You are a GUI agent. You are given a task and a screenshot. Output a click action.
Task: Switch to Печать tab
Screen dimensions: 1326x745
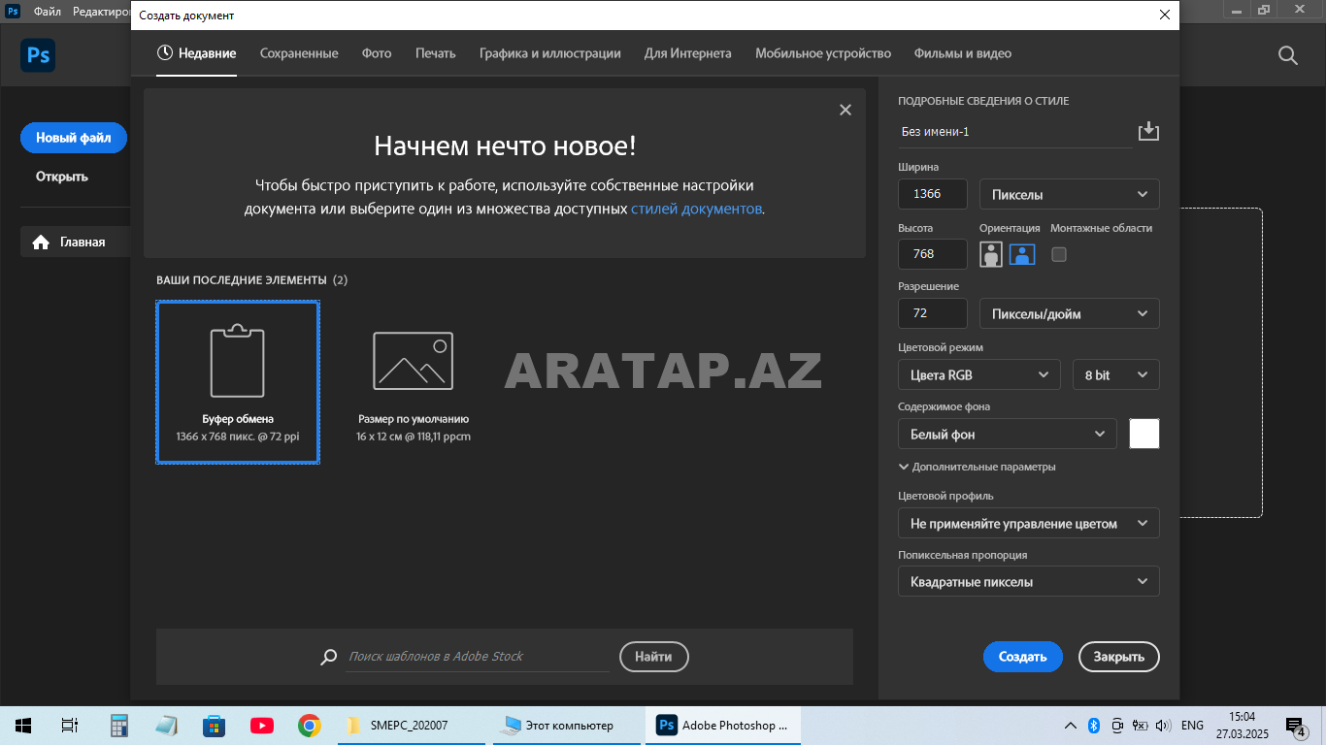click(x=435, y=53)
